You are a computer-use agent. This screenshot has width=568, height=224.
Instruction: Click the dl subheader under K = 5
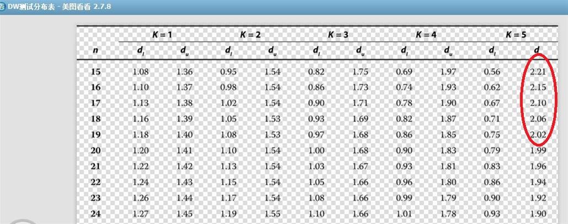tap(492, 51)
